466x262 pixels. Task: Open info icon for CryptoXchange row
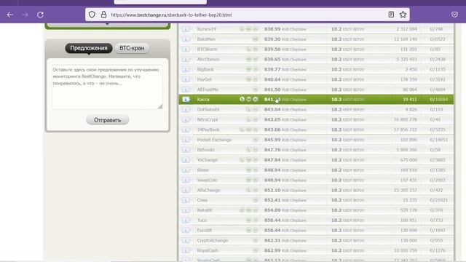pyautogui.click(x=186, y=241)
